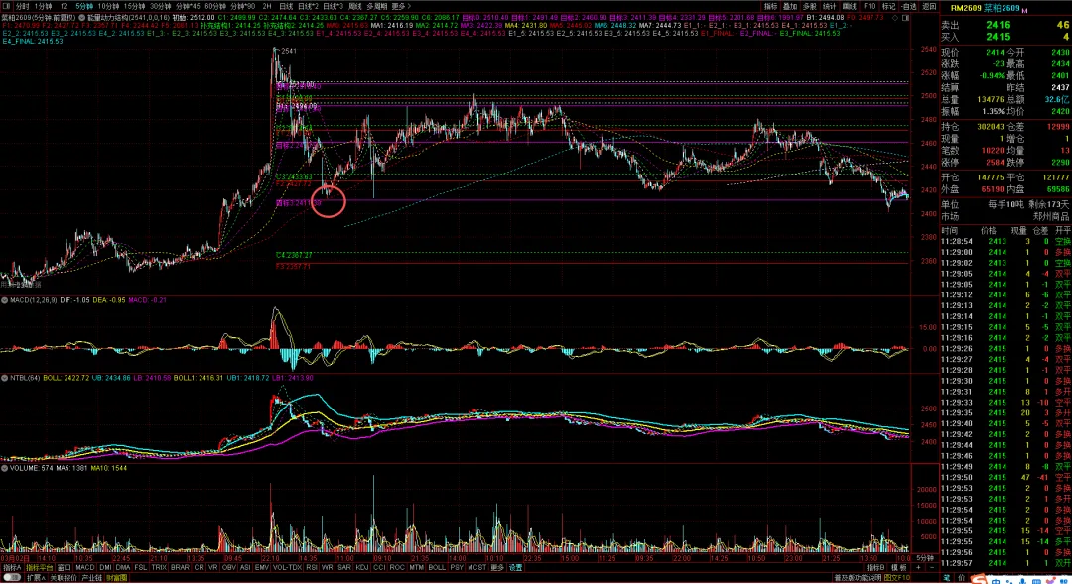Select KDJ indicator tab
The image size is (1072, 584).
(x=361, y=567)
